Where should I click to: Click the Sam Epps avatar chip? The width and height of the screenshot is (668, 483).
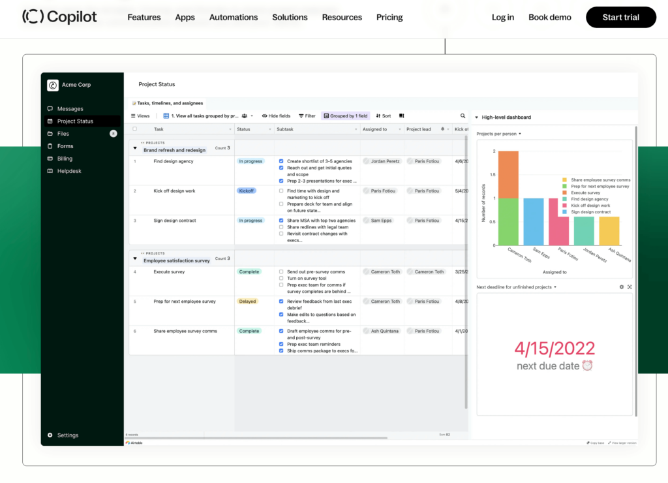click(378, 221)
